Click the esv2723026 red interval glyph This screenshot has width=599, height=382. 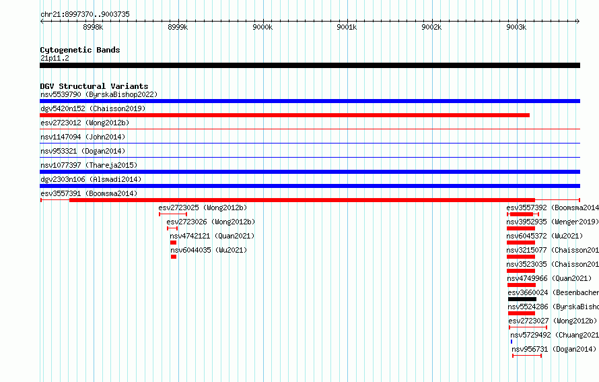[x=172, y=228]
